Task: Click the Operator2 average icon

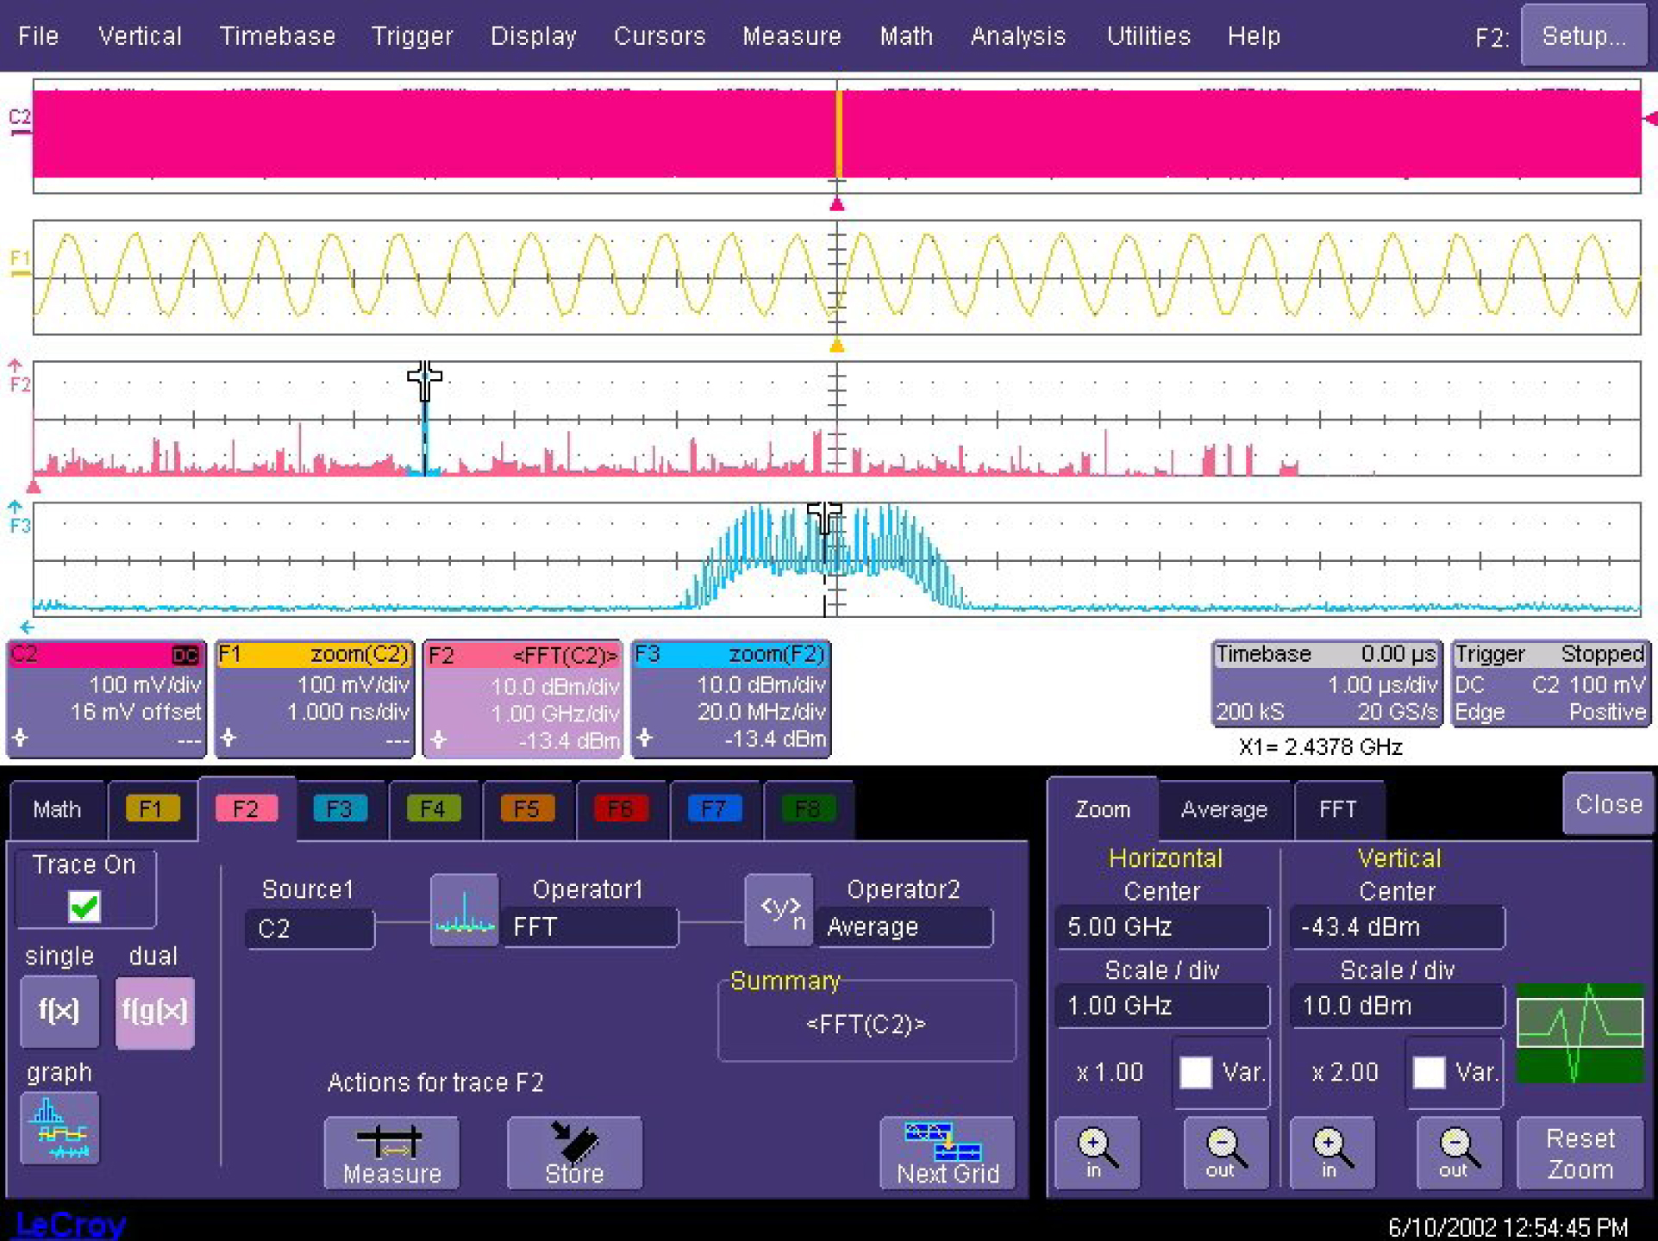Action: point(779,910)
